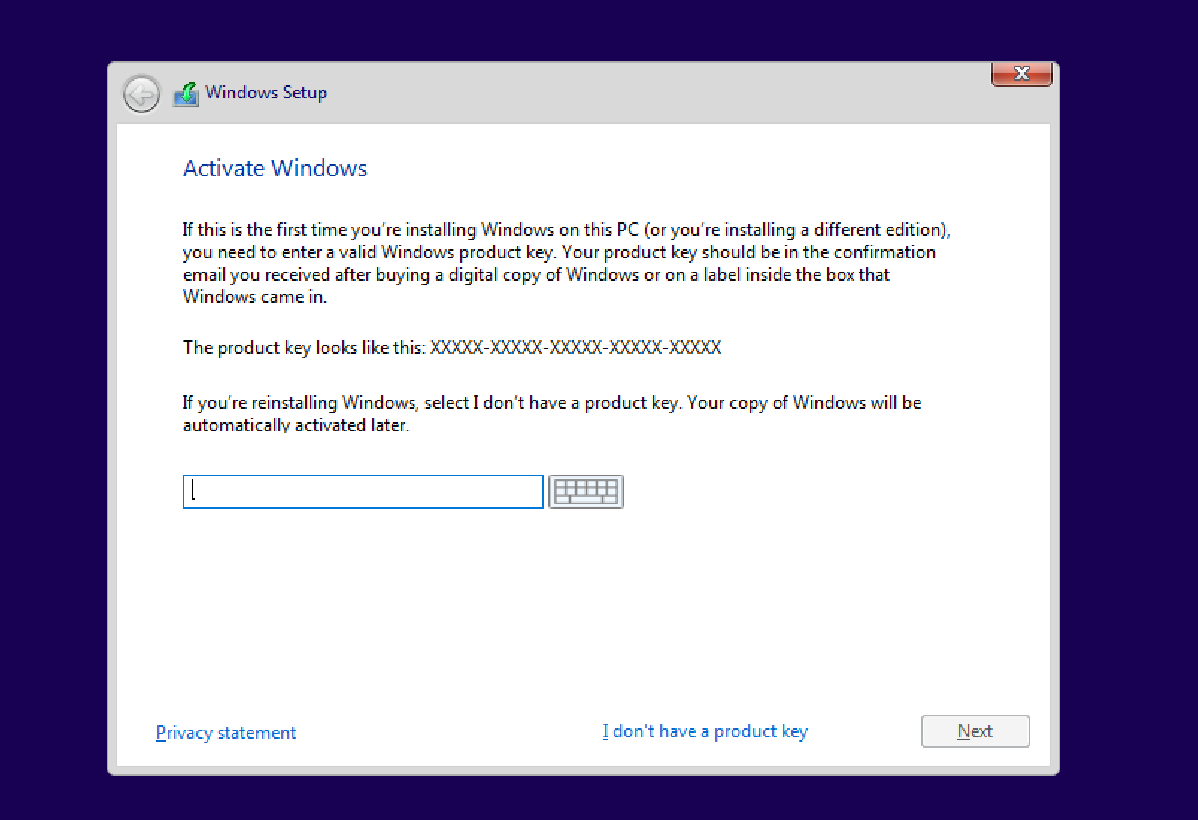Focus the product key input field

coord(363,492)
